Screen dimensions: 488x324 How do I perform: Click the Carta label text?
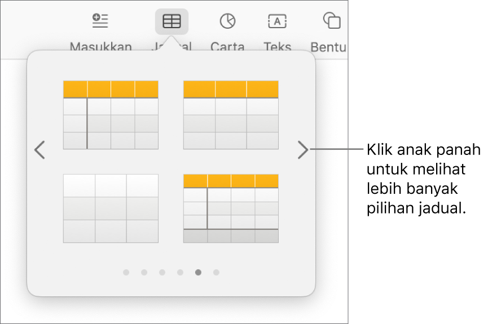(x=227, y=46)
